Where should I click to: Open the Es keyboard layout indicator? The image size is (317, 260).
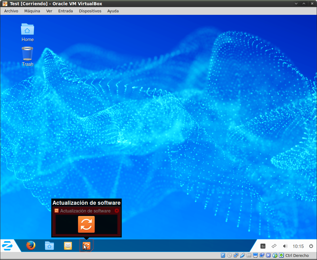coord(263,246)
